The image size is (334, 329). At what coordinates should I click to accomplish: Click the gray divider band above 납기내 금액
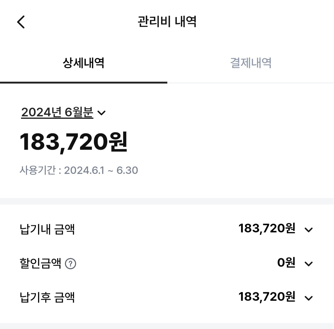(x=167, y=201)
